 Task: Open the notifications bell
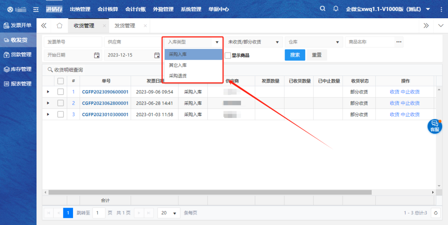click(336, 9)
